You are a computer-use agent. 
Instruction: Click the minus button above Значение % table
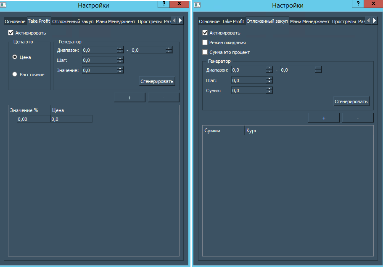(163, 98)
